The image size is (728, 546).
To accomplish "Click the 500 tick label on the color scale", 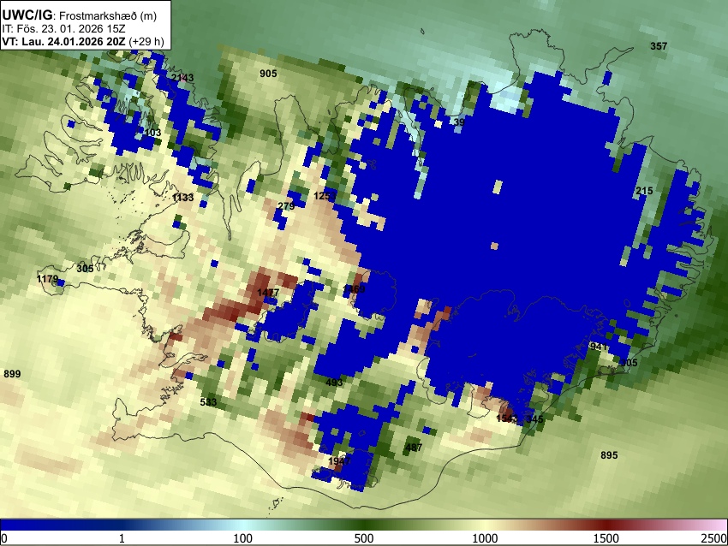I will (363, 538).
